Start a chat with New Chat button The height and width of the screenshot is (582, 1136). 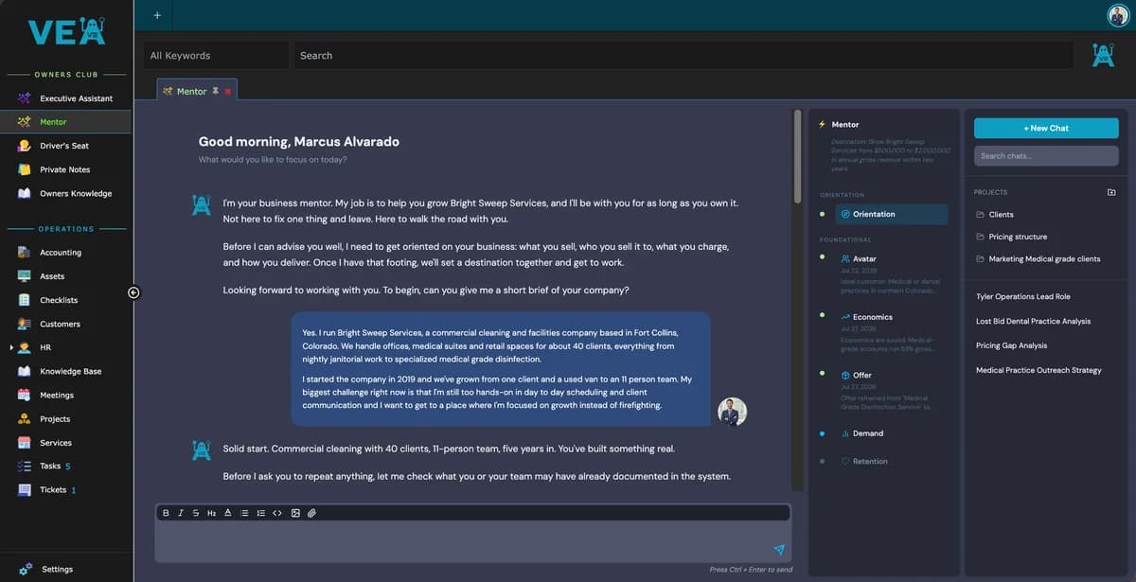[x=1046, y=128]
